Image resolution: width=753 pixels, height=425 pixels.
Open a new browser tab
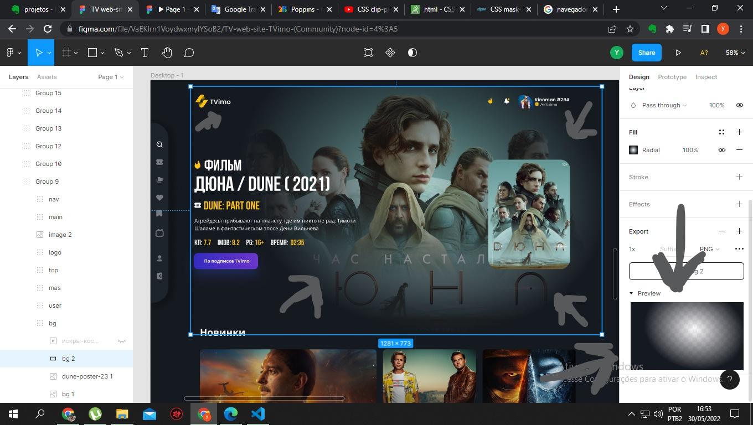pos(616,9)
